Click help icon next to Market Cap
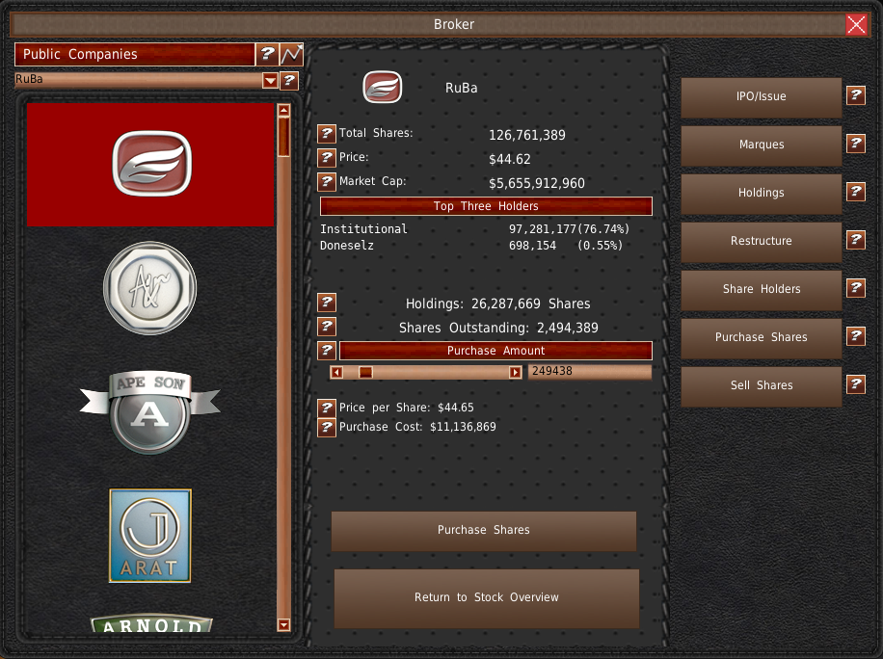883x659 pixels. [x=327, y=181]
